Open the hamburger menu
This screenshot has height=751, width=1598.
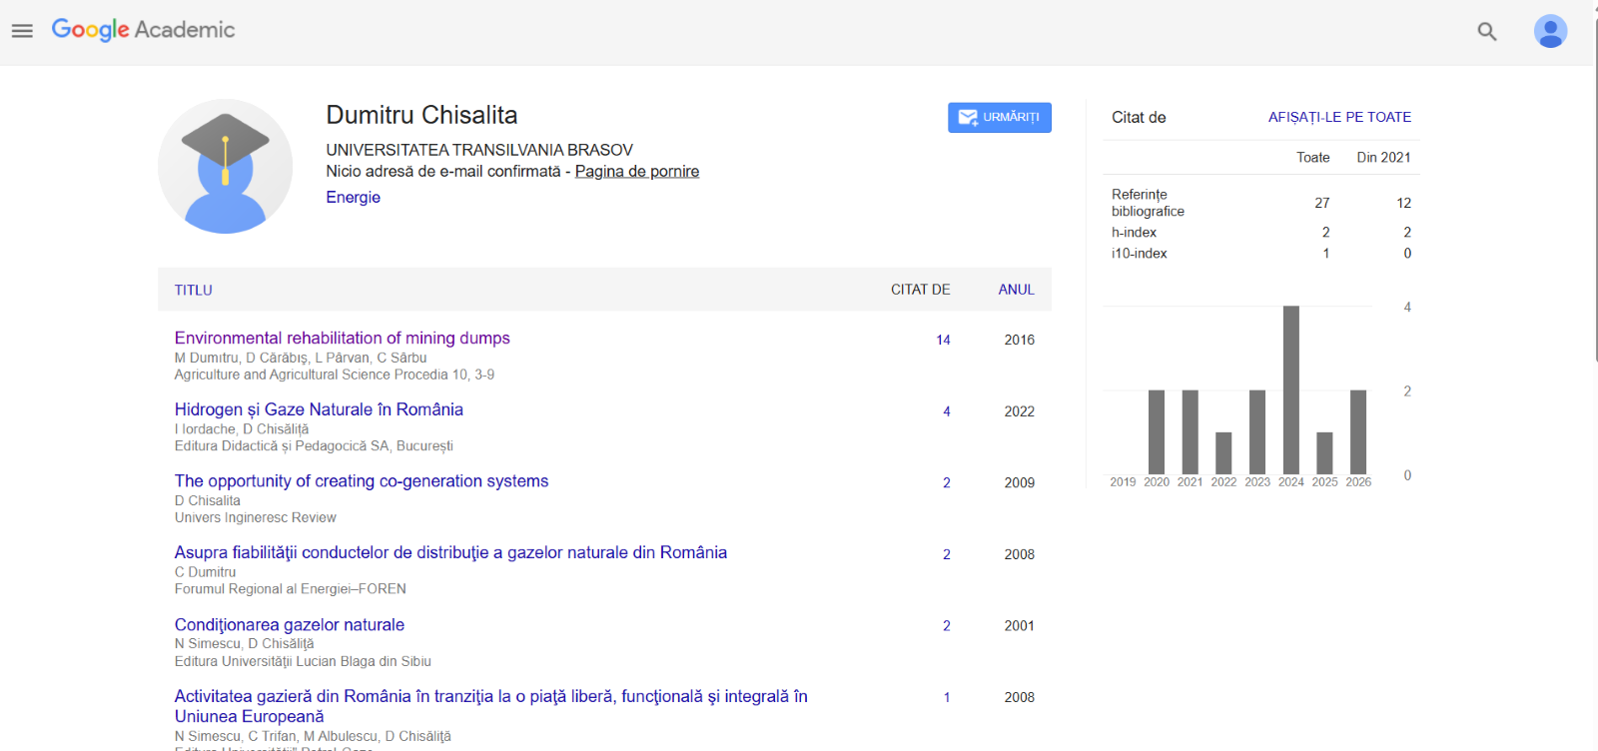[22, 31]
